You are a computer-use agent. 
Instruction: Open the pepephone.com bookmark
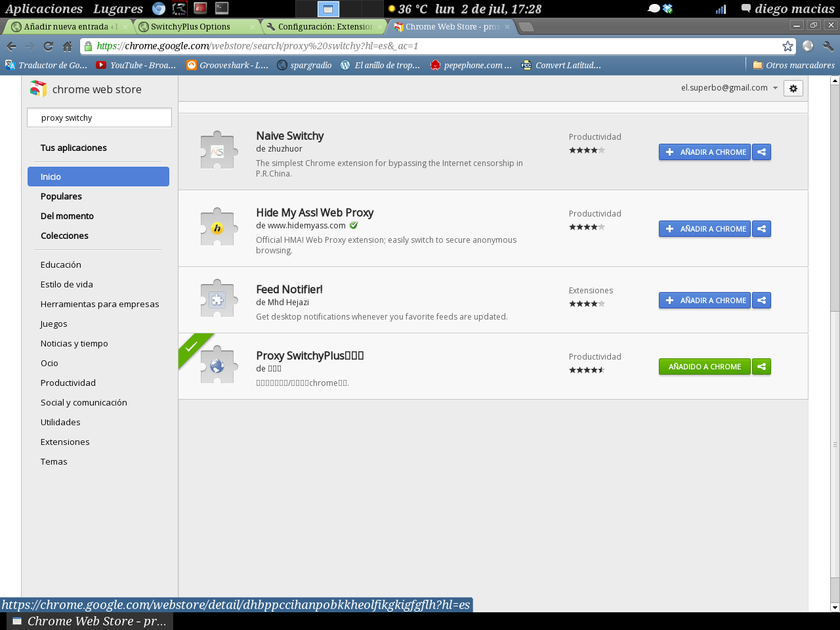tap(471, 65)
